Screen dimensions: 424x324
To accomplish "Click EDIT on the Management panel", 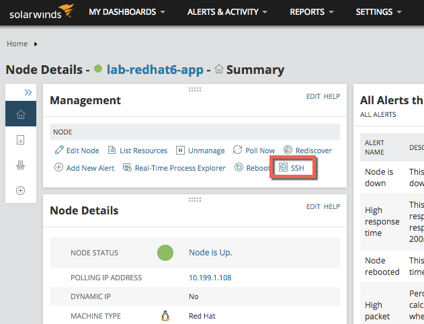I will coord(313,96).
